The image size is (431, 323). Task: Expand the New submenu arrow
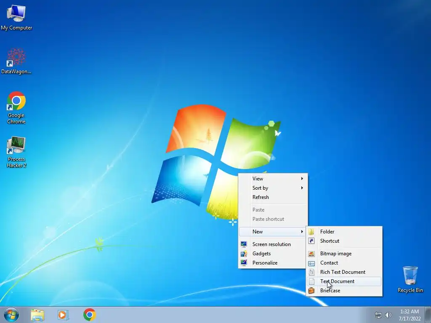click(302, 232)
